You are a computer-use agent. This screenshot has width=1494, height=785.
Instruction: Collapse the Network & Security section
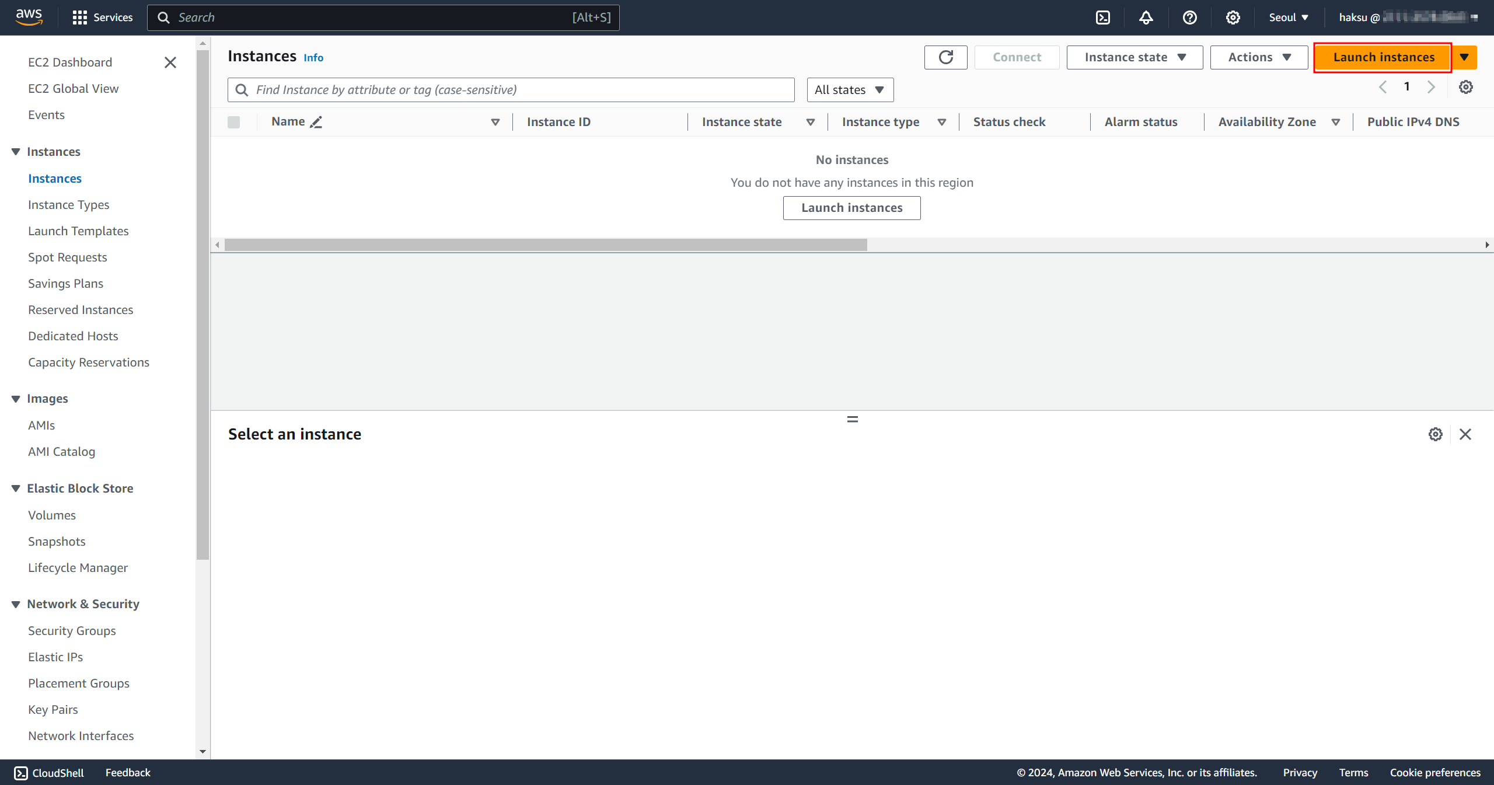15,604
